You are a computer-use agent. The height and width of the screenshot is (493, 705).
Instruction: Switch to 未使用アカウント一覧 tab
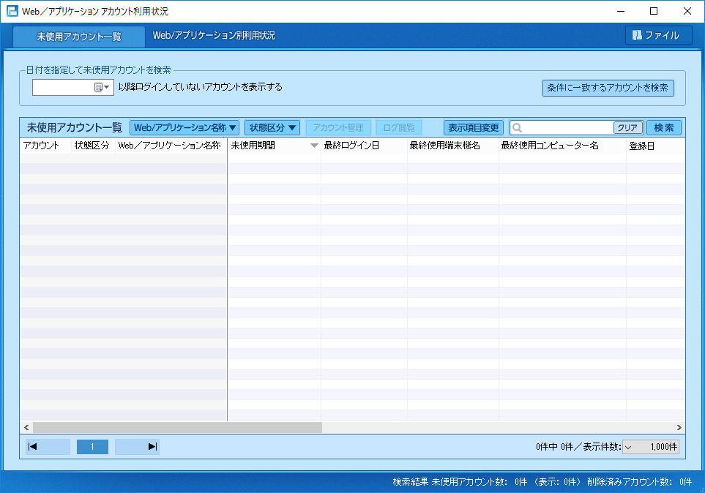pos(78,37)
